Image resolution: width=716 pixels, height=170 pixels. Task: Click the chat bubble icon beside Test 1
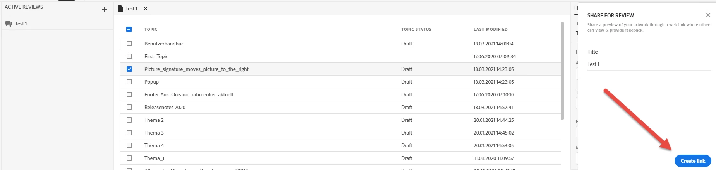click(x=9, y=24)
